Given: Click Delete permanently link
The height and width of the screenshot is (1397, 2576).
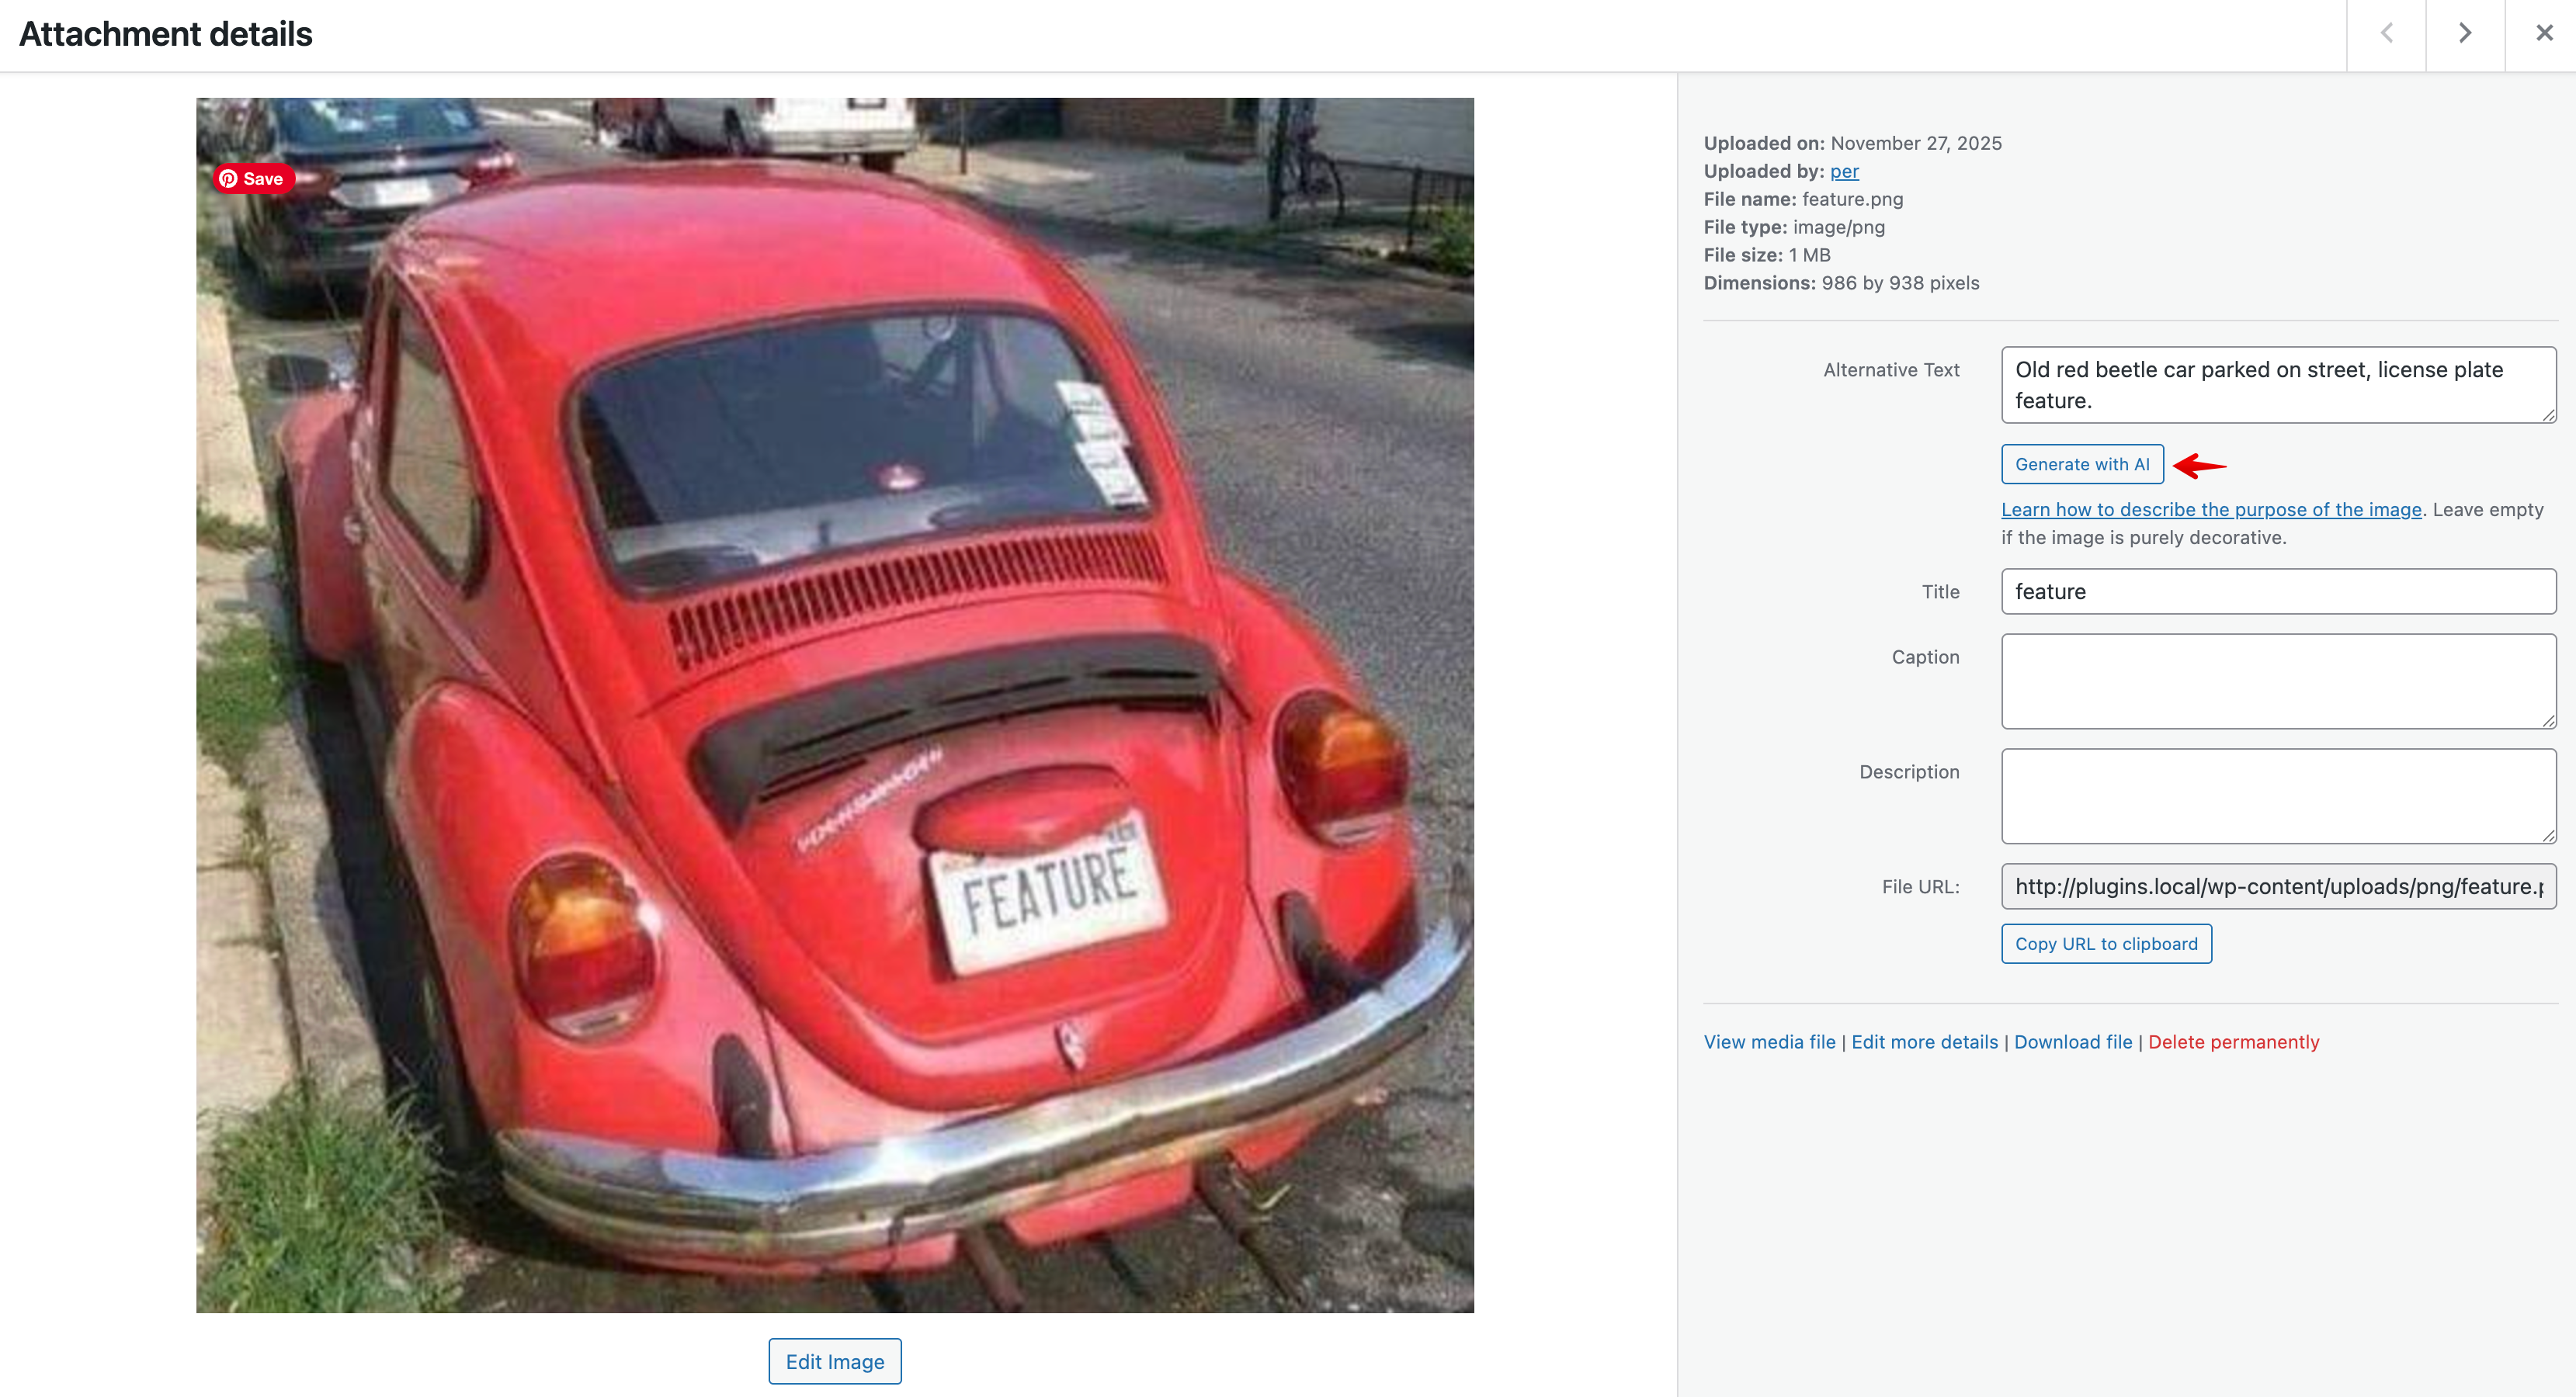Looking at the screenshot, I should coord(2233,1042).
